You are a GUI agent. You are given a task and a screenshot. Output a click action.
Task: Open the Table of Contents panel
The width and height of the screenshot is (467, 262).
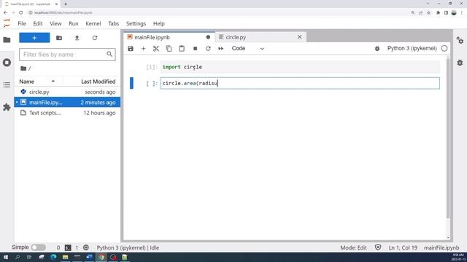7,85
